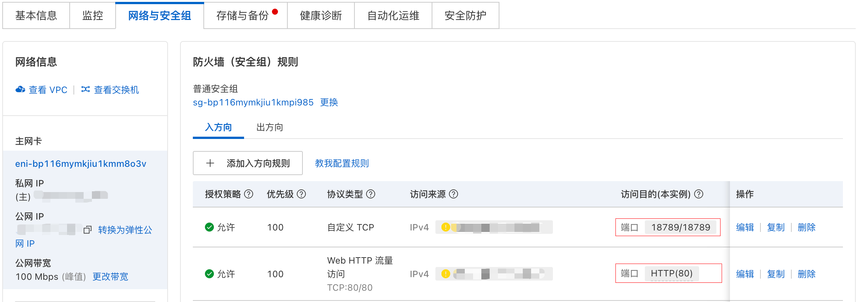858x302 pixels.
Task: Open the 健康诊断 tab
Action: point(321,15)
